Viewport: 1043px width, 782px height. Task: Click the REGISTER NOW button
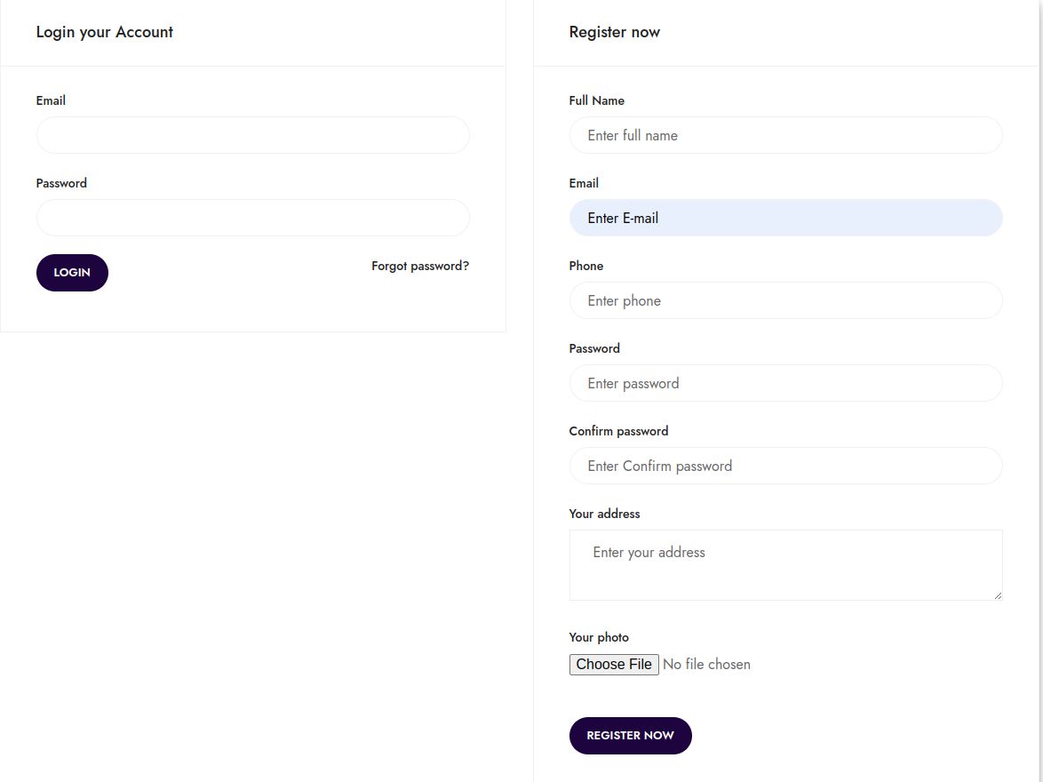[x=630, y=736]
